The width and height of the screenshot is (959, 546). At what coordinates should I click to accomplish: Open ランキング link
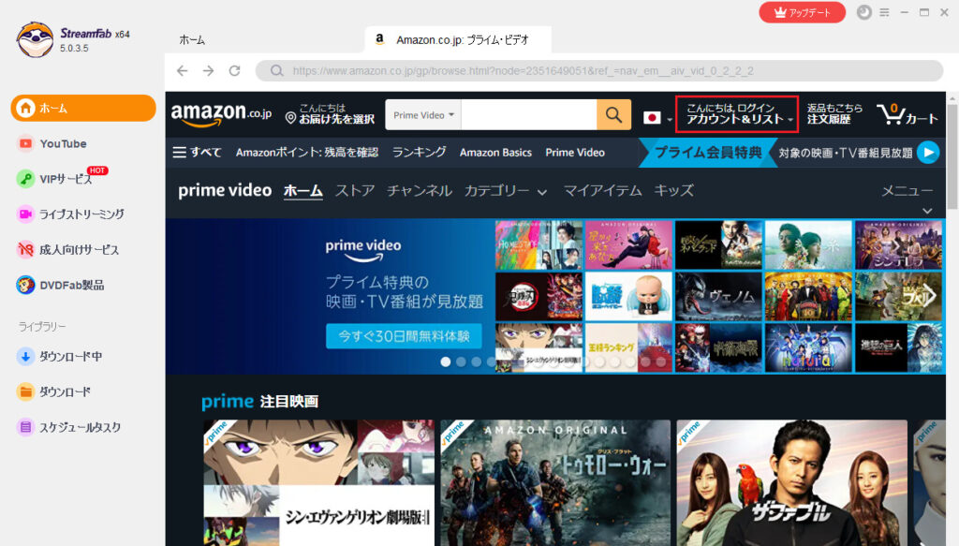(419, 153)
